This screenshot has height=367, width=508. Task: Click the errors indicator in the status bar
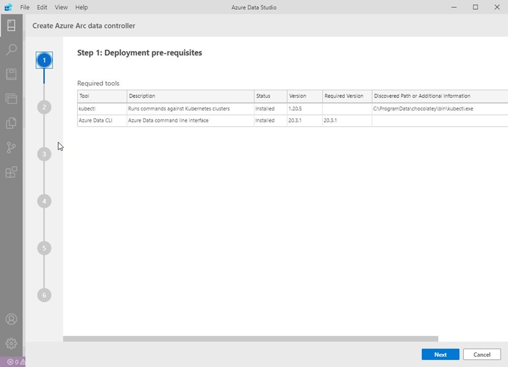click(13, 362)
